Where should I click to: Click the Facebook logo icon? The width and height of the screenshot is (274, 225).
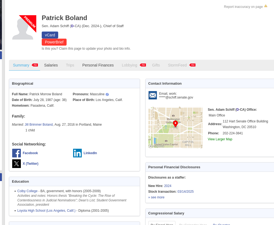coord(17,153)
